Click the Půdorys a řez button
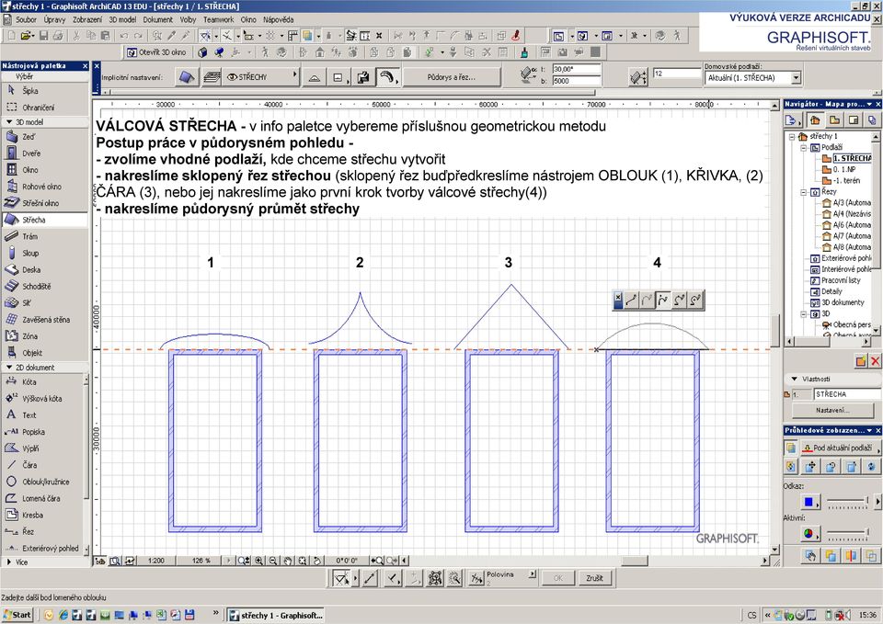The height and width of the screenshot is (624, 883). pyautogui.click(x=452, y=77)
